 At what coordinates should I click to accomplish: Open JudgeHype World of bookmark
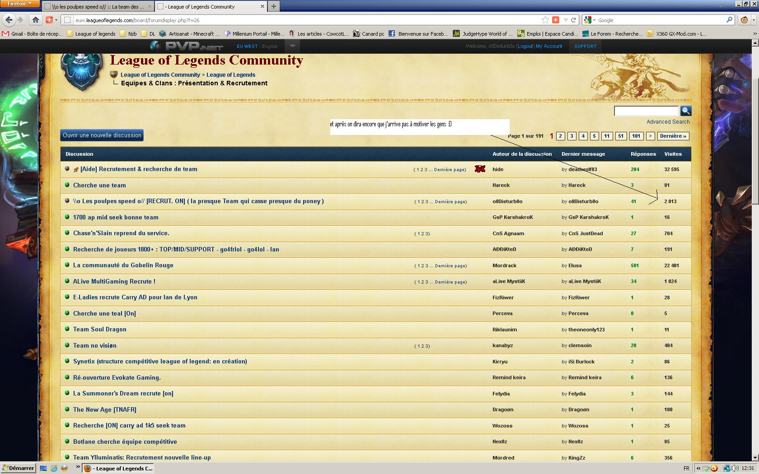click(x=483, y=33)
